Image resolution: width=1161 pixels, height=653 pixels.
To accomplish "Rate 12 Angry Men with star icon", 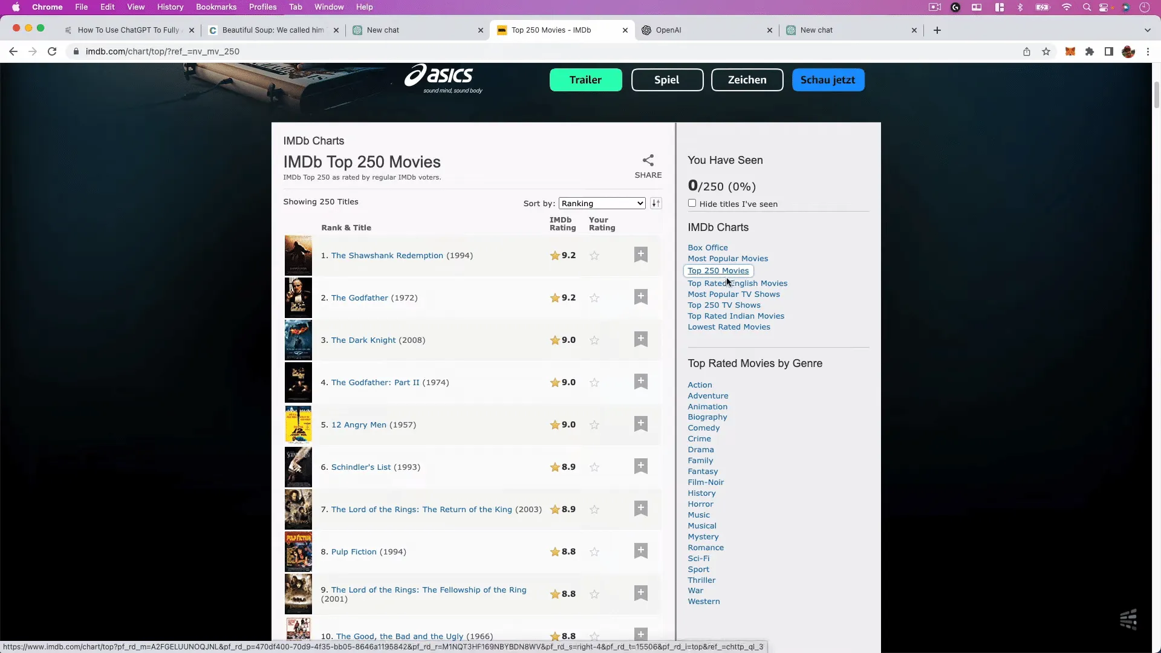I will [x=594, y=425].
